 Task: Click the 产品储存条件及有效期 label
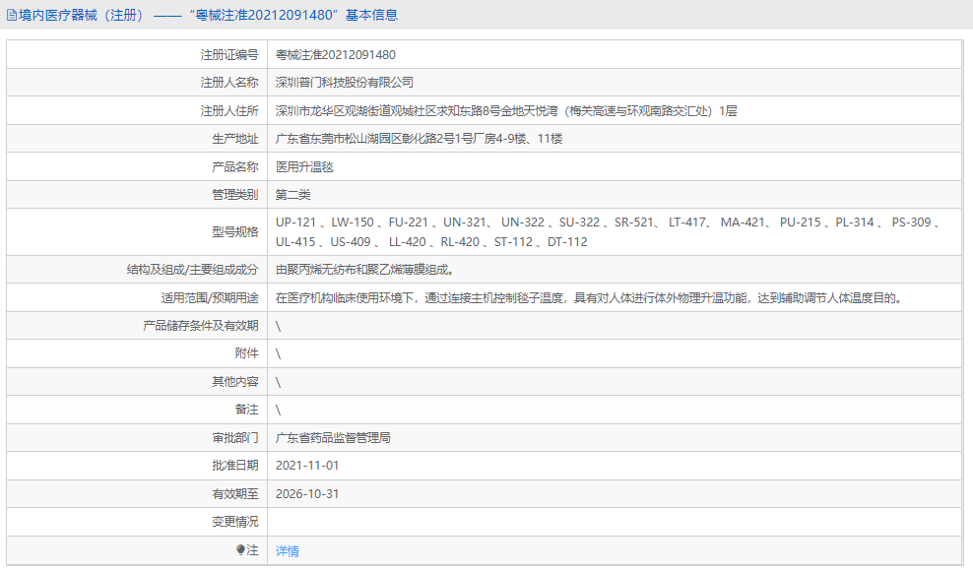click(x=201, y=325)
